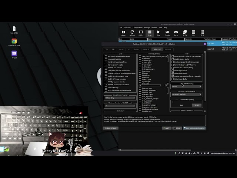
Task: Open the Help menu
Action: 166,27
